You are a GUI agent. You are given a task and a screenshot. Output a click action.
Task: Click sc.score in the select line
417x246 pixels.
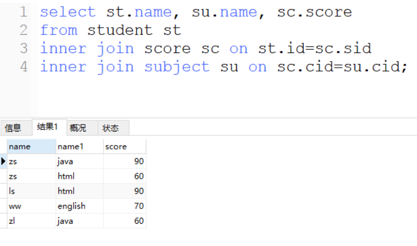(x=315, y=12)
